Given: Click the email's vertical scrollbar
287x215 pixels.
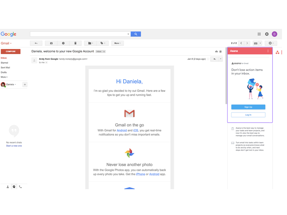Looking at the screenshot, I should [x=226, y=76].
